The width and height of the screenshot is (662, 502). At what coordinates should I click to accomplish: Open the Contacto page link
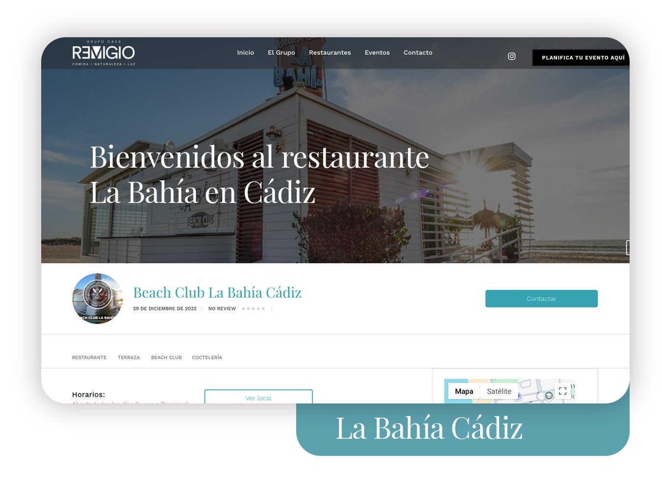(x=418, y=52)
